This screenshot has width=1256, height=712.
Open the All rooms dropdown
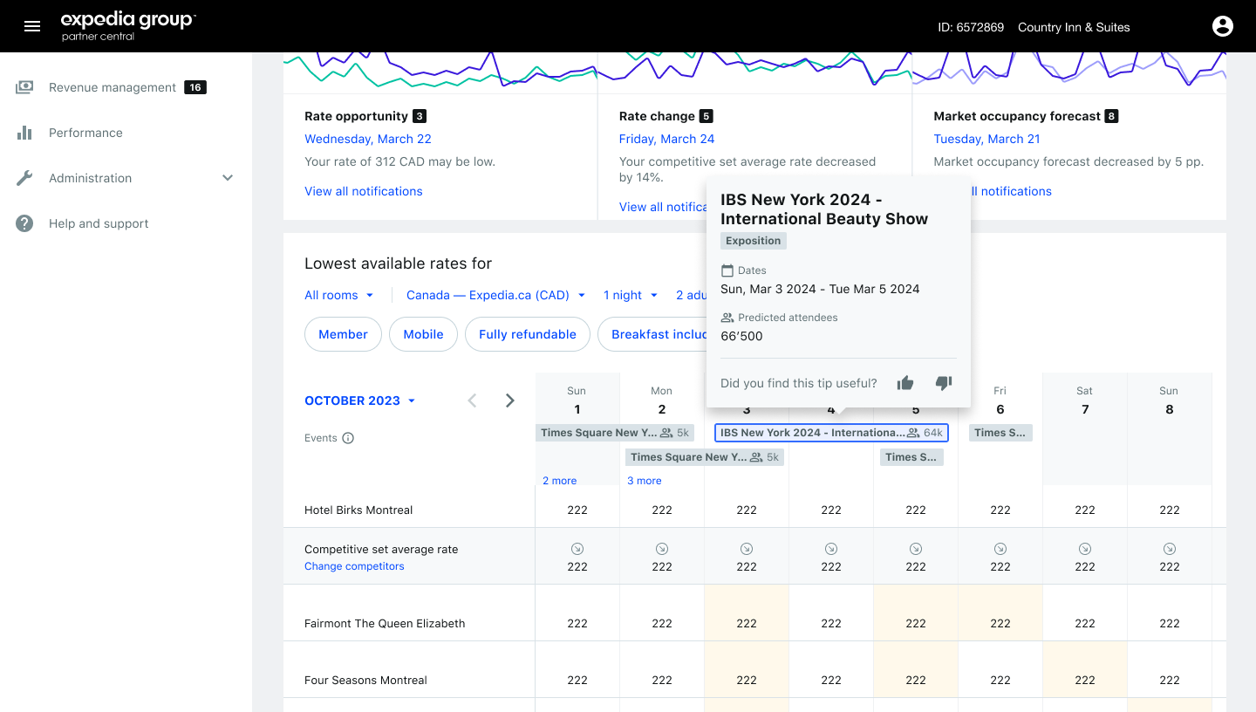(x=339, y=295)
